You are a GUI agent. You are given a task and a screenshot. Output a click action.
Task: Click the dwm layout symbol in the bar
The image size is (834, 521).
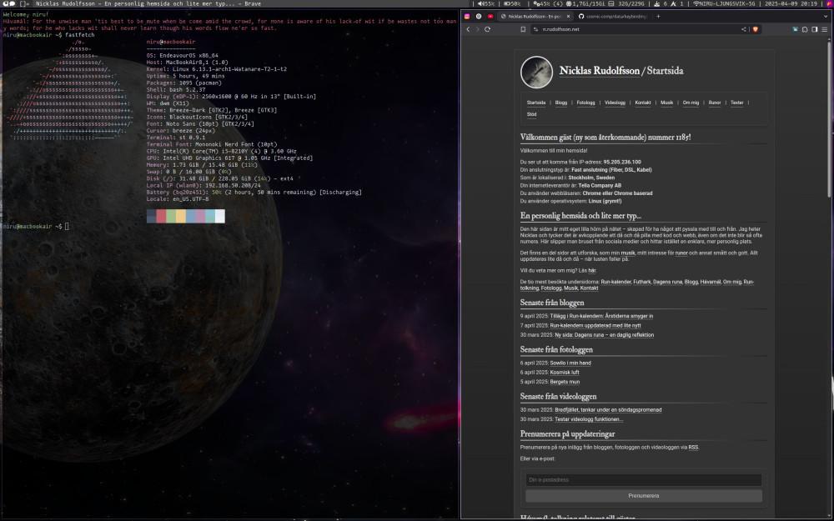pyautogui.click(x=24, y=3)
